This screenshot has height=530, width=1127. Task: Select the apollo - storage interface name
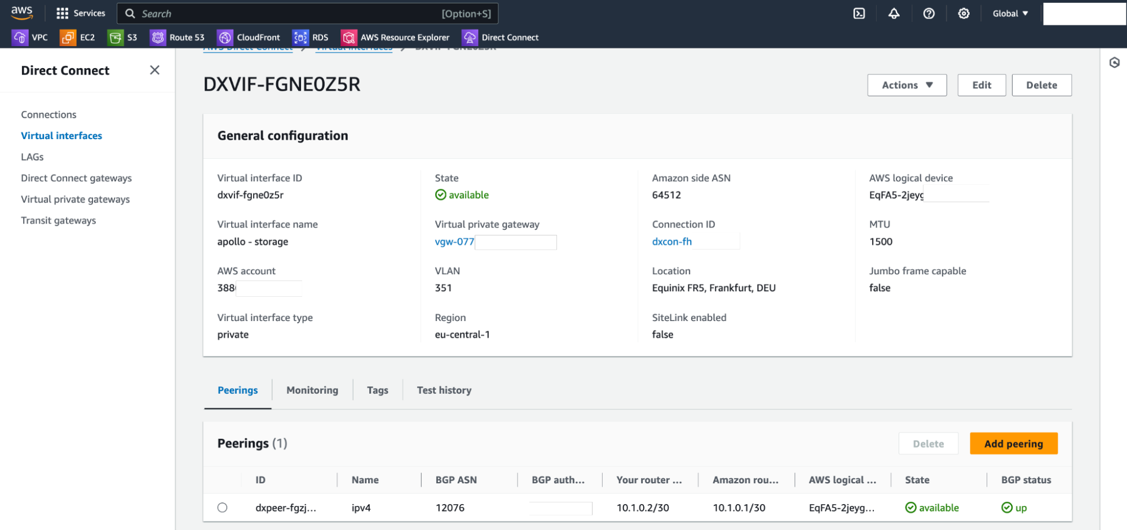tap(253, 242)
